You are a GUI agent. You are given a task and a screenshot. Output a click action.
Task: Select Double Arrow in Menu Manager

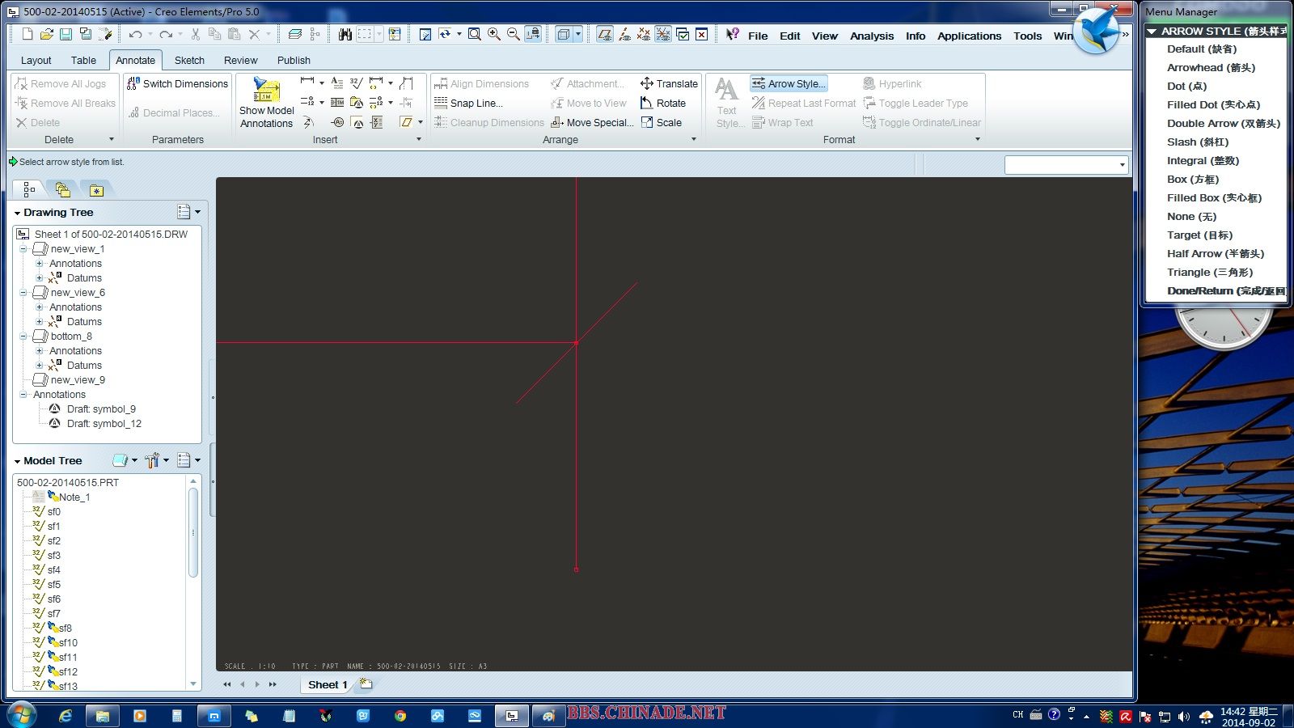point(1223,123)
